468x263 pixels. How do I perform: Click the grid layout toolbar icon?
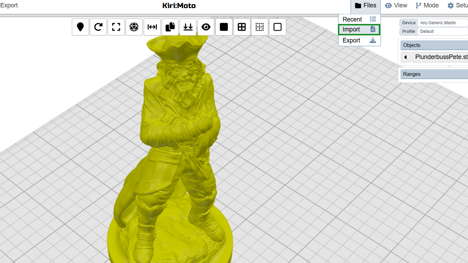pos(242,27)
